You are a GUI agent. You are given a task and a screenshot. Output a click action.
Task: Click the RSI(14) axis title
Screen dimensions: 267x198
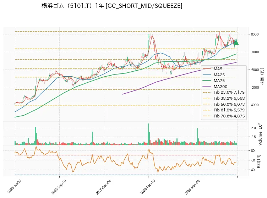(x=258, y=161)
